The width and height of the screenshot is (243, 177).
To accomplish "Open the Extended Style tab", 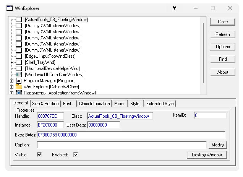I will point(160,104).
